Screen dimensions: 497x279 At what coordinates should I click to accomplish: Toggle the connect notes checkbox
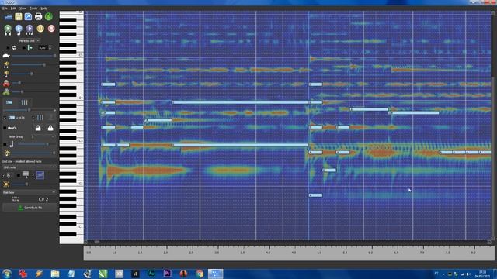5,128
